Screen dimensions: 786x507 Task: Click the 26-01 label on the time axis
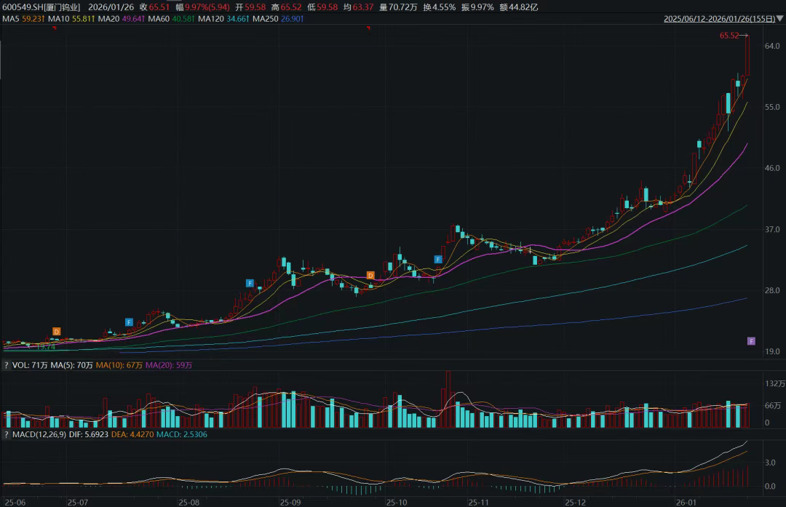pyautogui.click(x=686, y=502)
